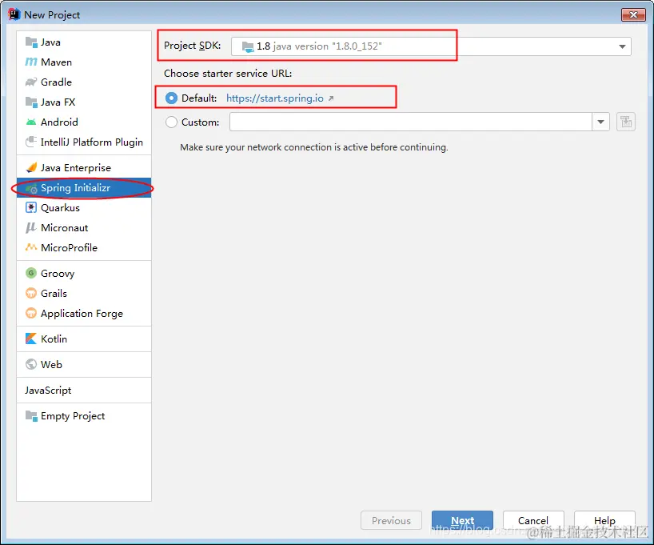Click the Quarkus icon
Image resolution: width=654 pixels, height=545 pixels.
(31, 208)
